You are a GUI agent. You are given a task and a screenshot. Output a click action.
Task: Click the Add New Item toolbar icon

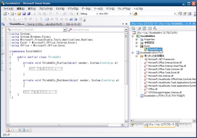click(x=12, y=14)
